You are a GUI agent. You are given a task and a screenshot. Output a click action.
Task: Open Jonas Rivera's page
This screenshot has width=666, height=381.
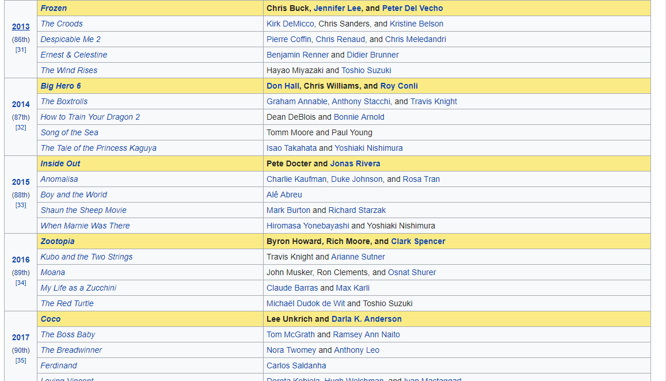click(x=355, y=163)
